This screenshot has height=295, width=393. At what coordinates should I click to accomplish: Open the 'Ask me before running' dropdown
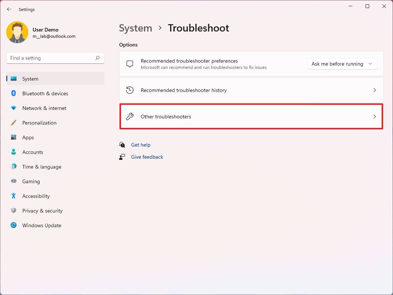pyautogui.click(x=342, y=64)
